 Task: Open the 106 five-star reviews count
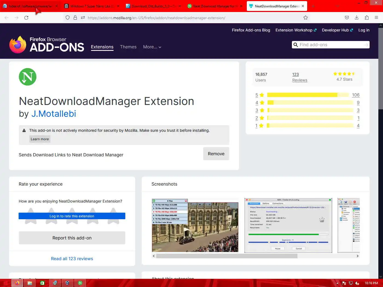(x=356, y=95)
